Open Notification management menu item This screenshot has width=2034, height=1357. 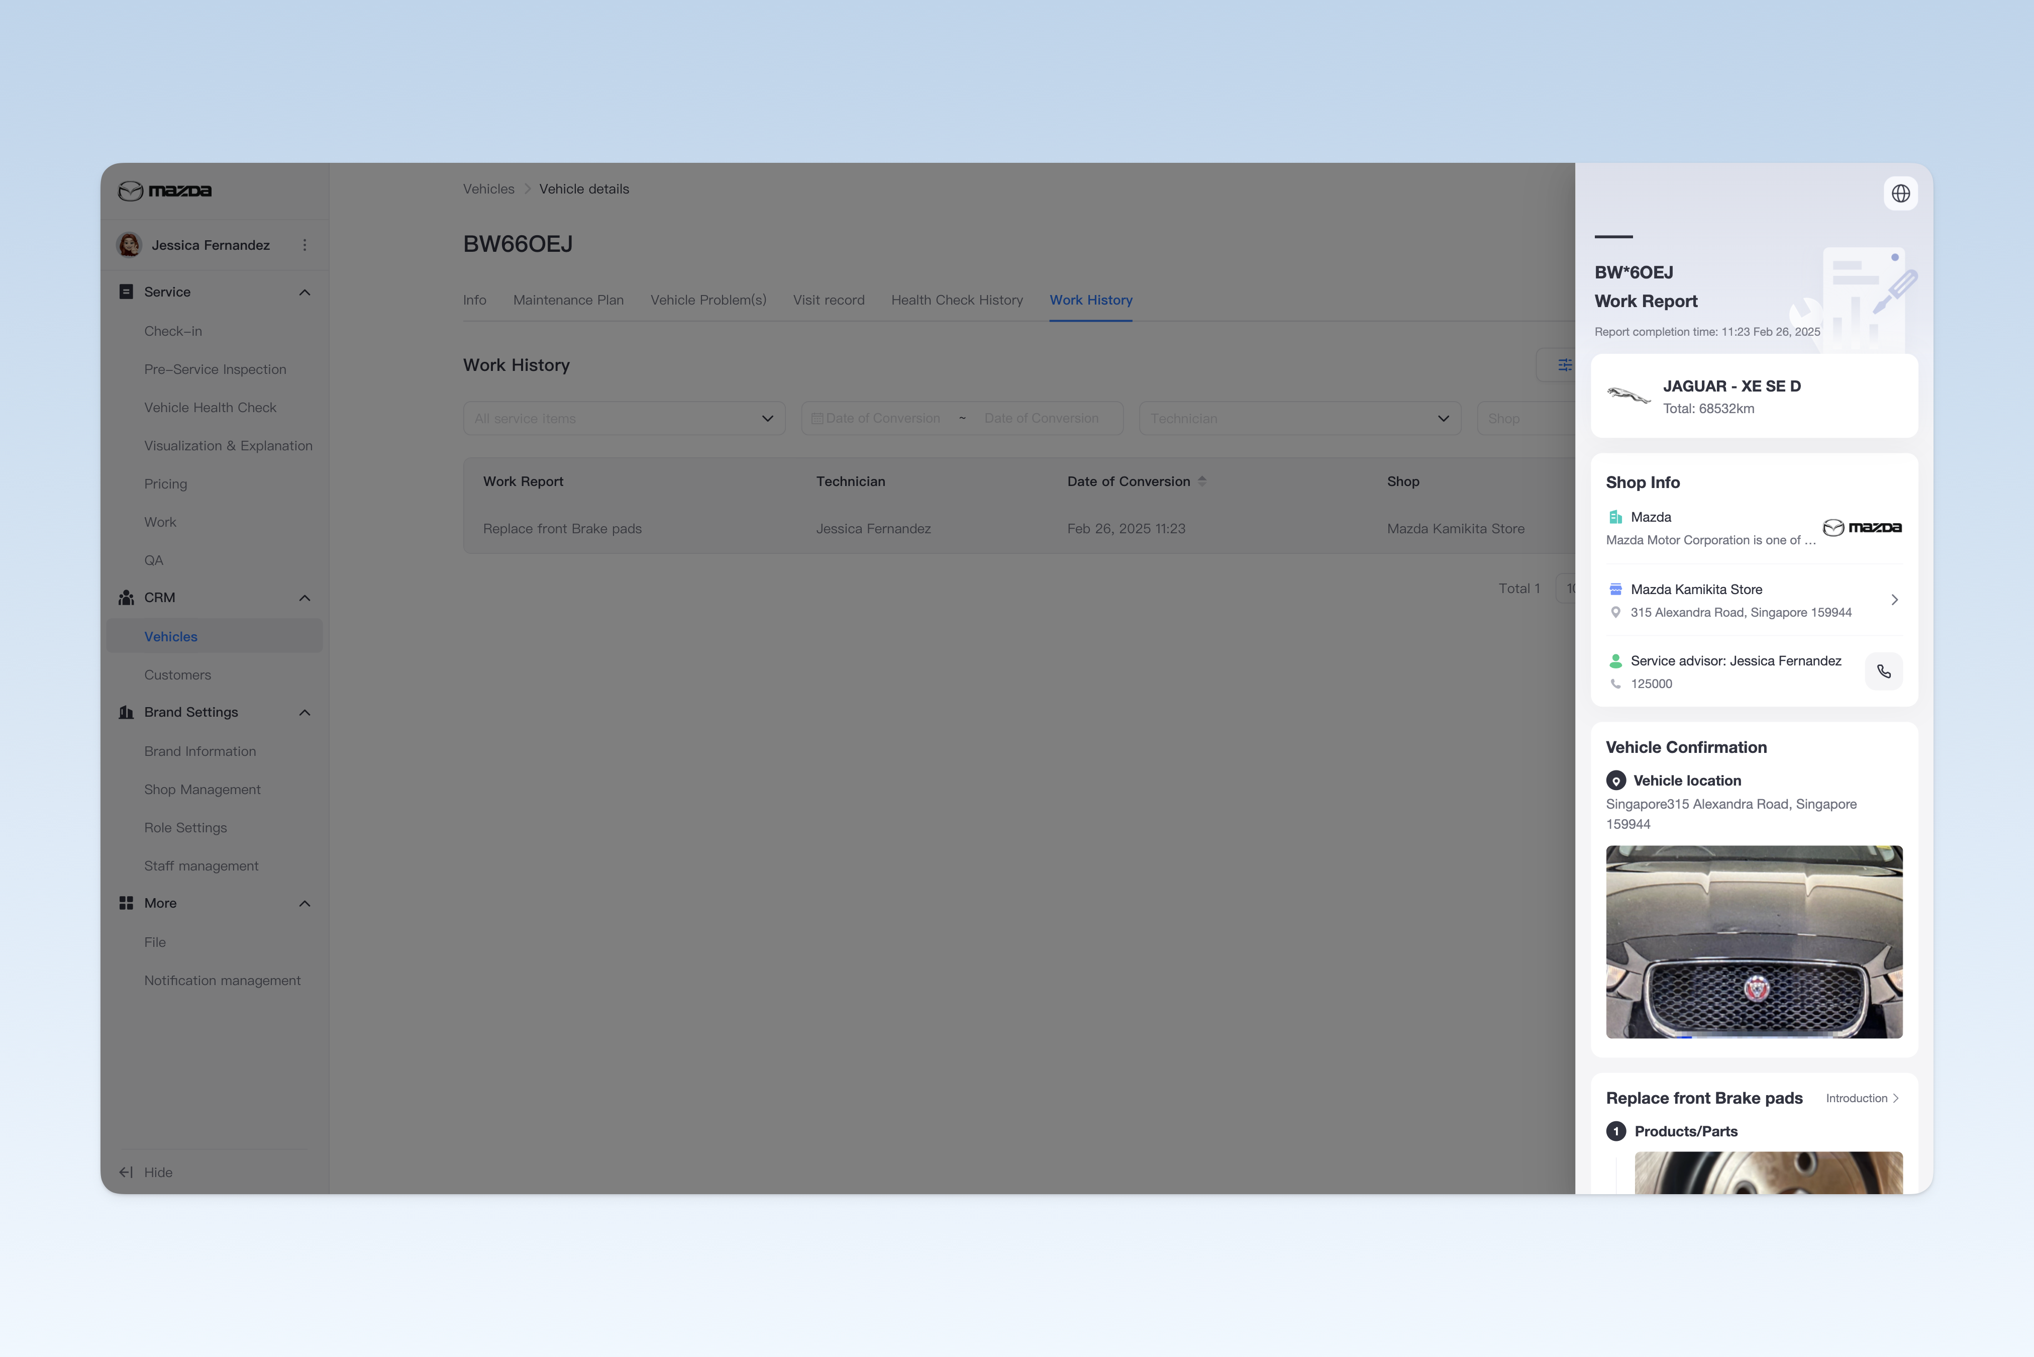pyautogui.click(x=223, y=980)
